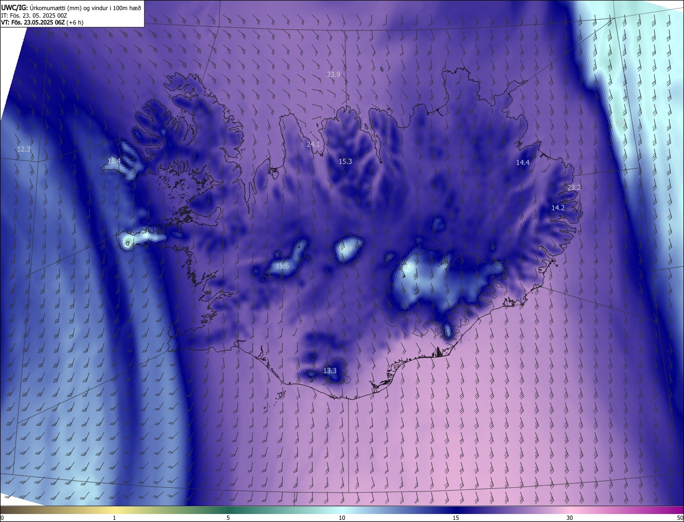
Task: Click the 23.2 value on the east coast
Action: (574, 187)
